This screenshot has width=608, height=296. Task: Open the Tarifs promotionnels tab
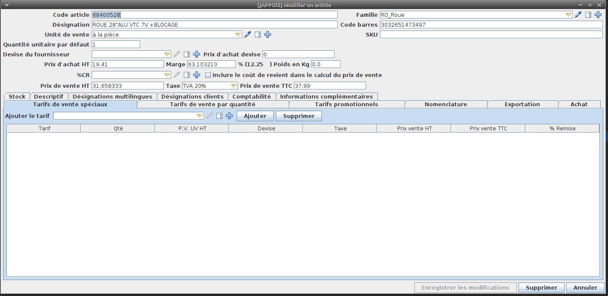pyautogui.click(x=346, y=105)
